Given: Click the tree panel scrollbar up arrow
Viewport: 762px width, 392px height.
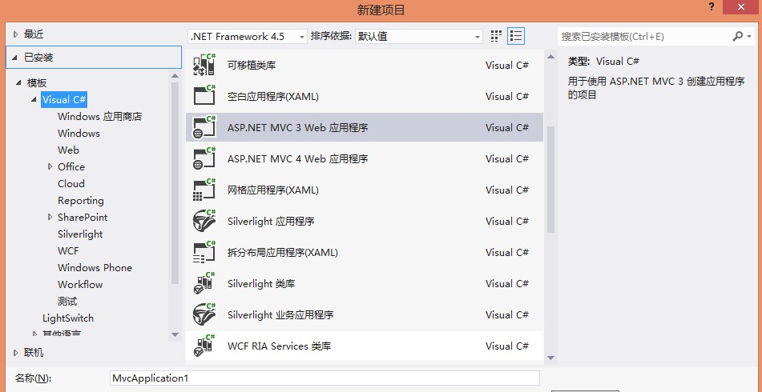Looking at the screenshot, I should pyautogui.click(x=175, y=75).
